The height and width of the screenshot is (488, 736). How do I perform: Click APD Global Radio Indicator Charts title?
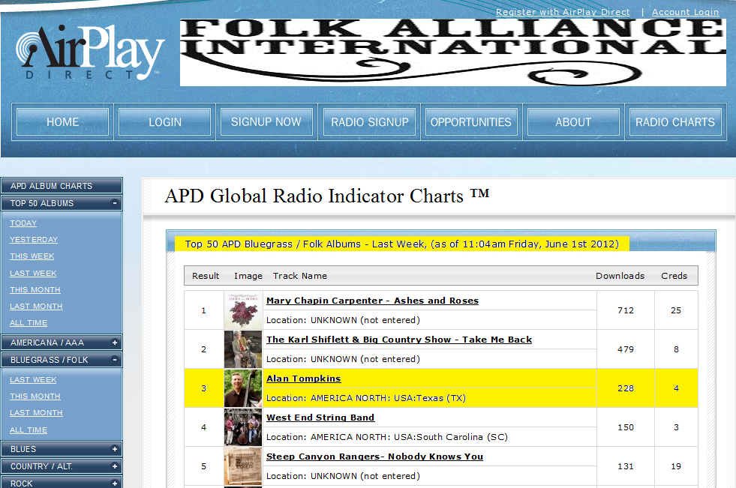coord(327,196)
